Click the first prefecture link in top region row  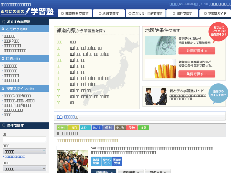(x=73, y=42)
